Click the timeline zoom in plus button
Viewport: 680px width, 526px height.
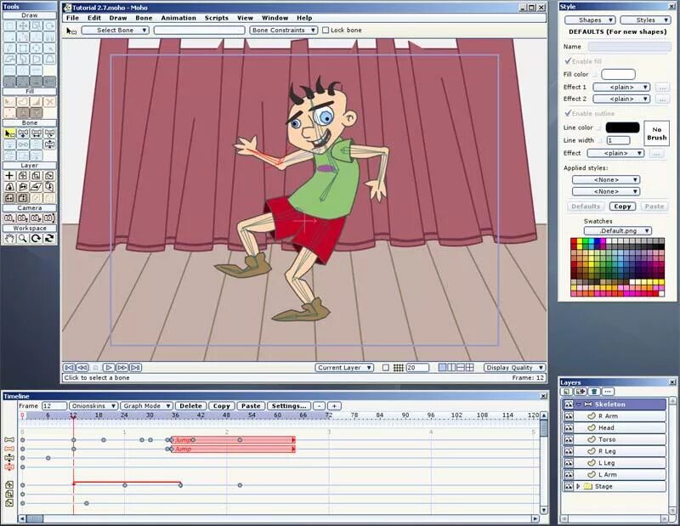[x=334, y=406]
